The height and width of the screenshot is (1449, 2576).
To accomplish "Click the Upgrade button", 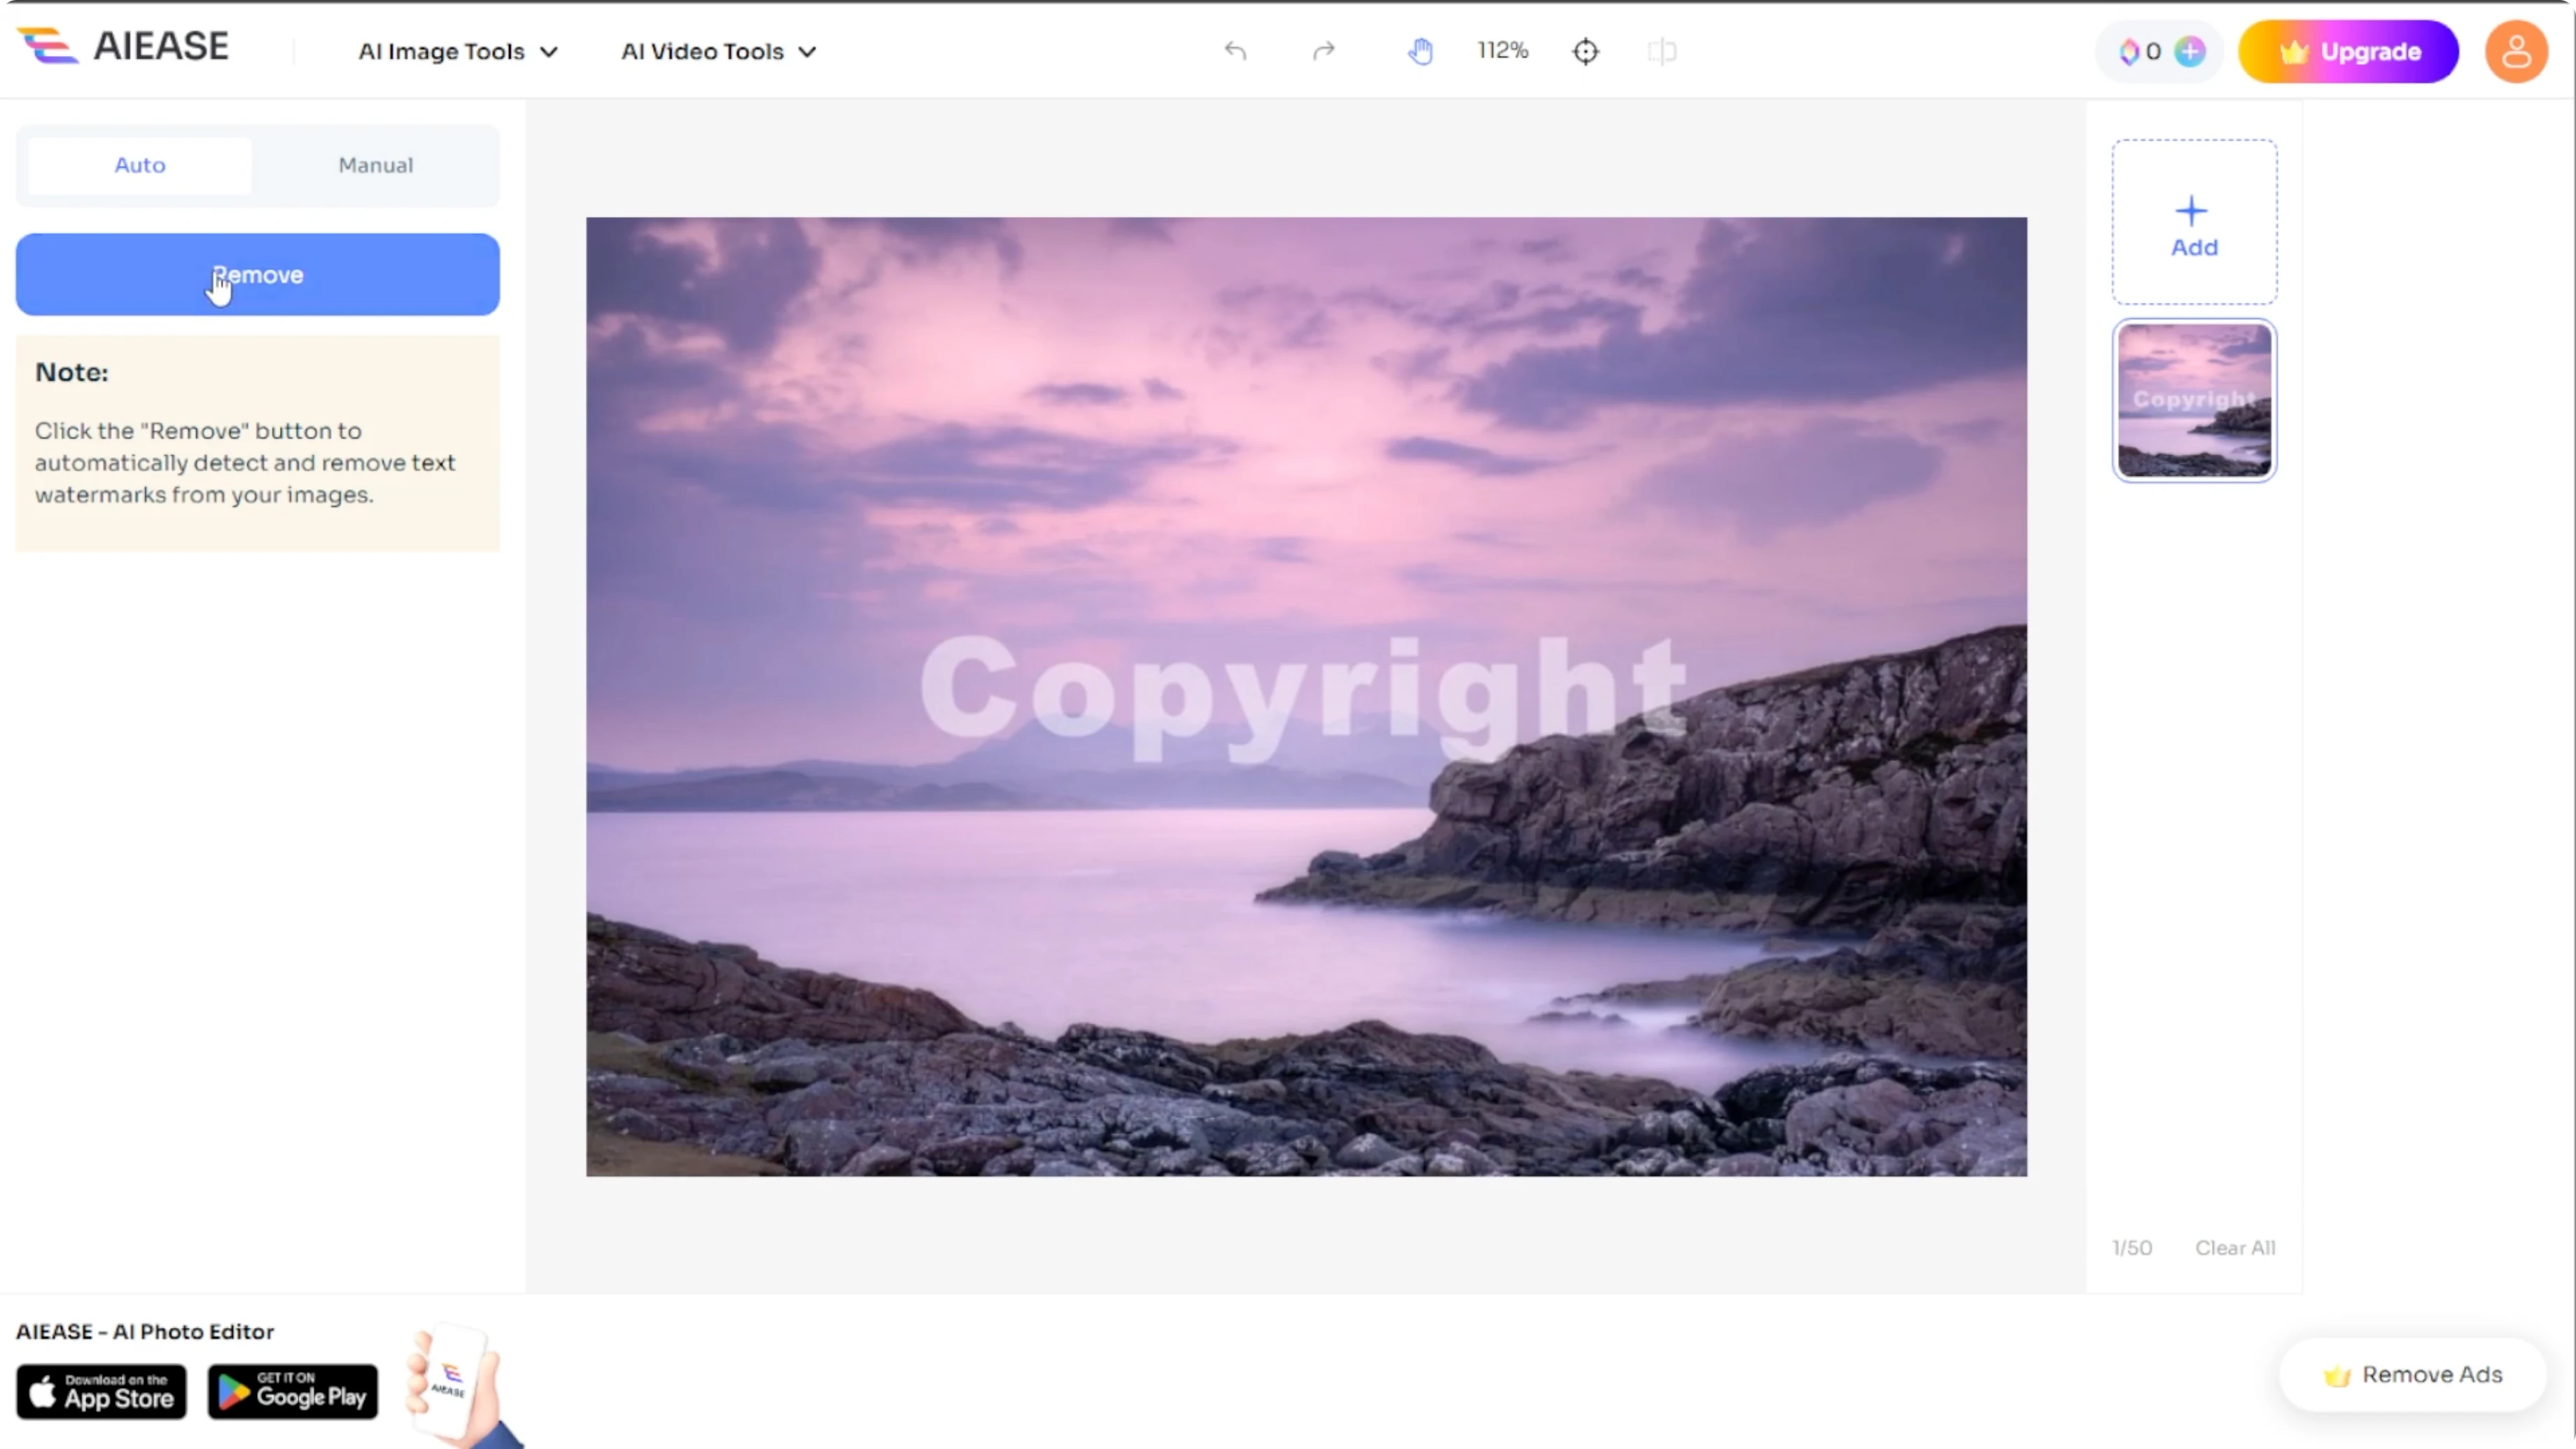I will pos(2348,51).
